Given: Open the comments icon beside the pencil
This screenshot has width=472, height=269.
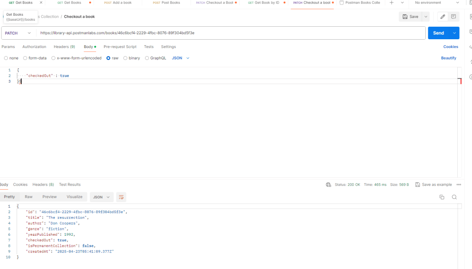Looking at the screenshot, I should point(454,17).
